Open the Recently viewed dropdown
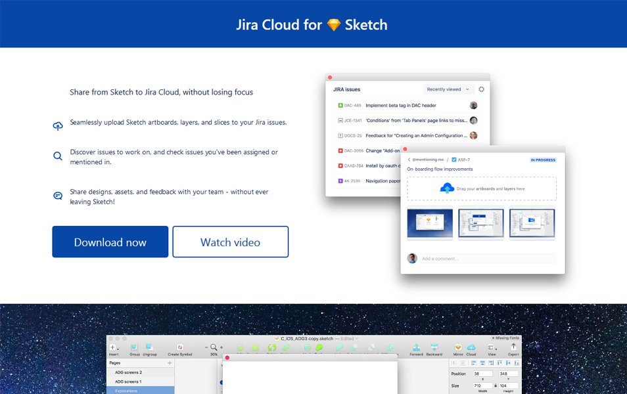 (448, 89)
